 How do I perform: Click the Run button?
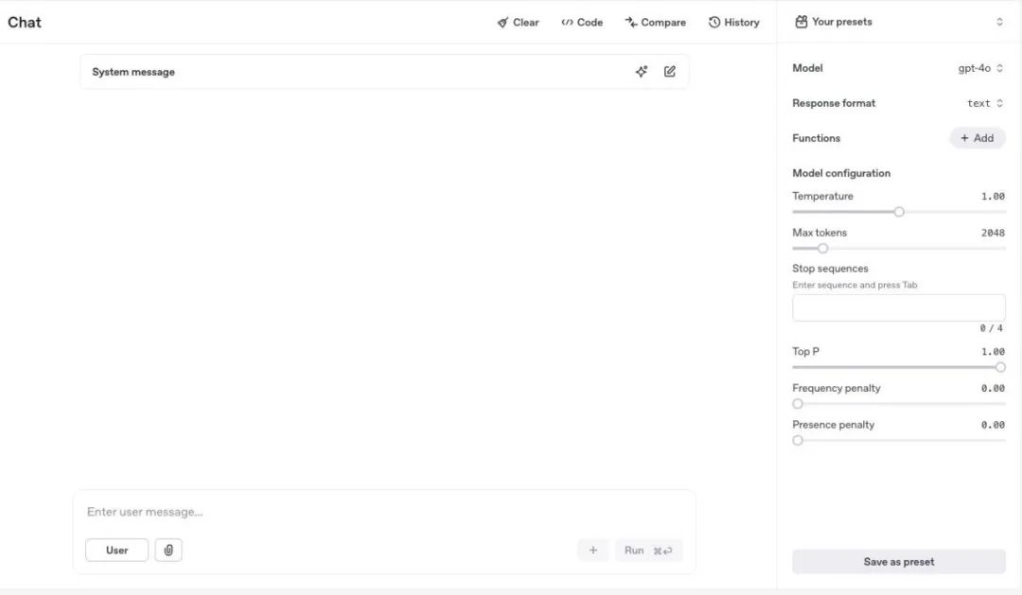click(x=648, y=550)
